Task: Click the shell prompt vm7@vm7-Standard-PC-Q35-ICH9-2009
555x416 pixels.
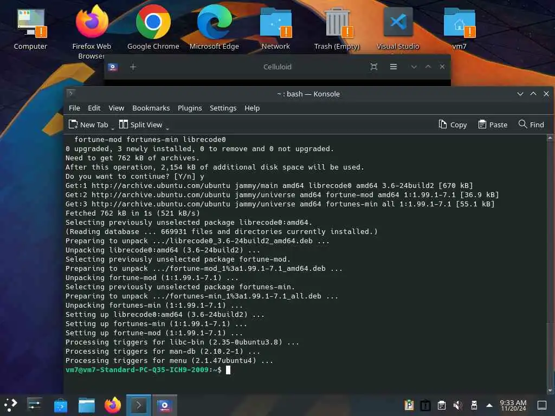Action: coord(137,369)
